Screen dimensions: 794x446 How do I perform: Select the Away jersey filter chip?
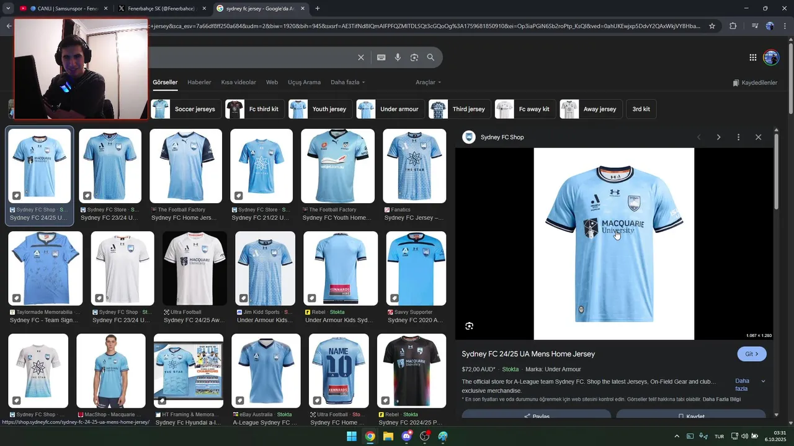tap(591, 109)
